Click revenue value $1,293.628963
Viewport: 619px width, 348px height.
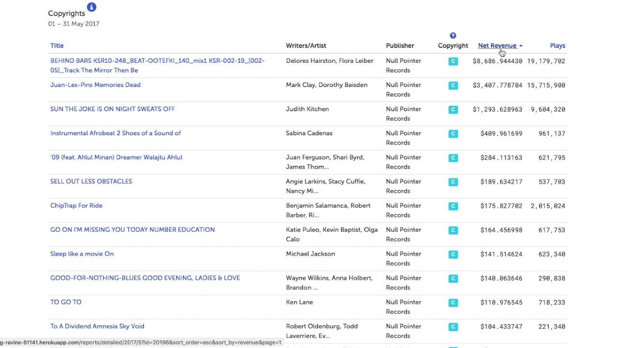click(x=498, y=109)
